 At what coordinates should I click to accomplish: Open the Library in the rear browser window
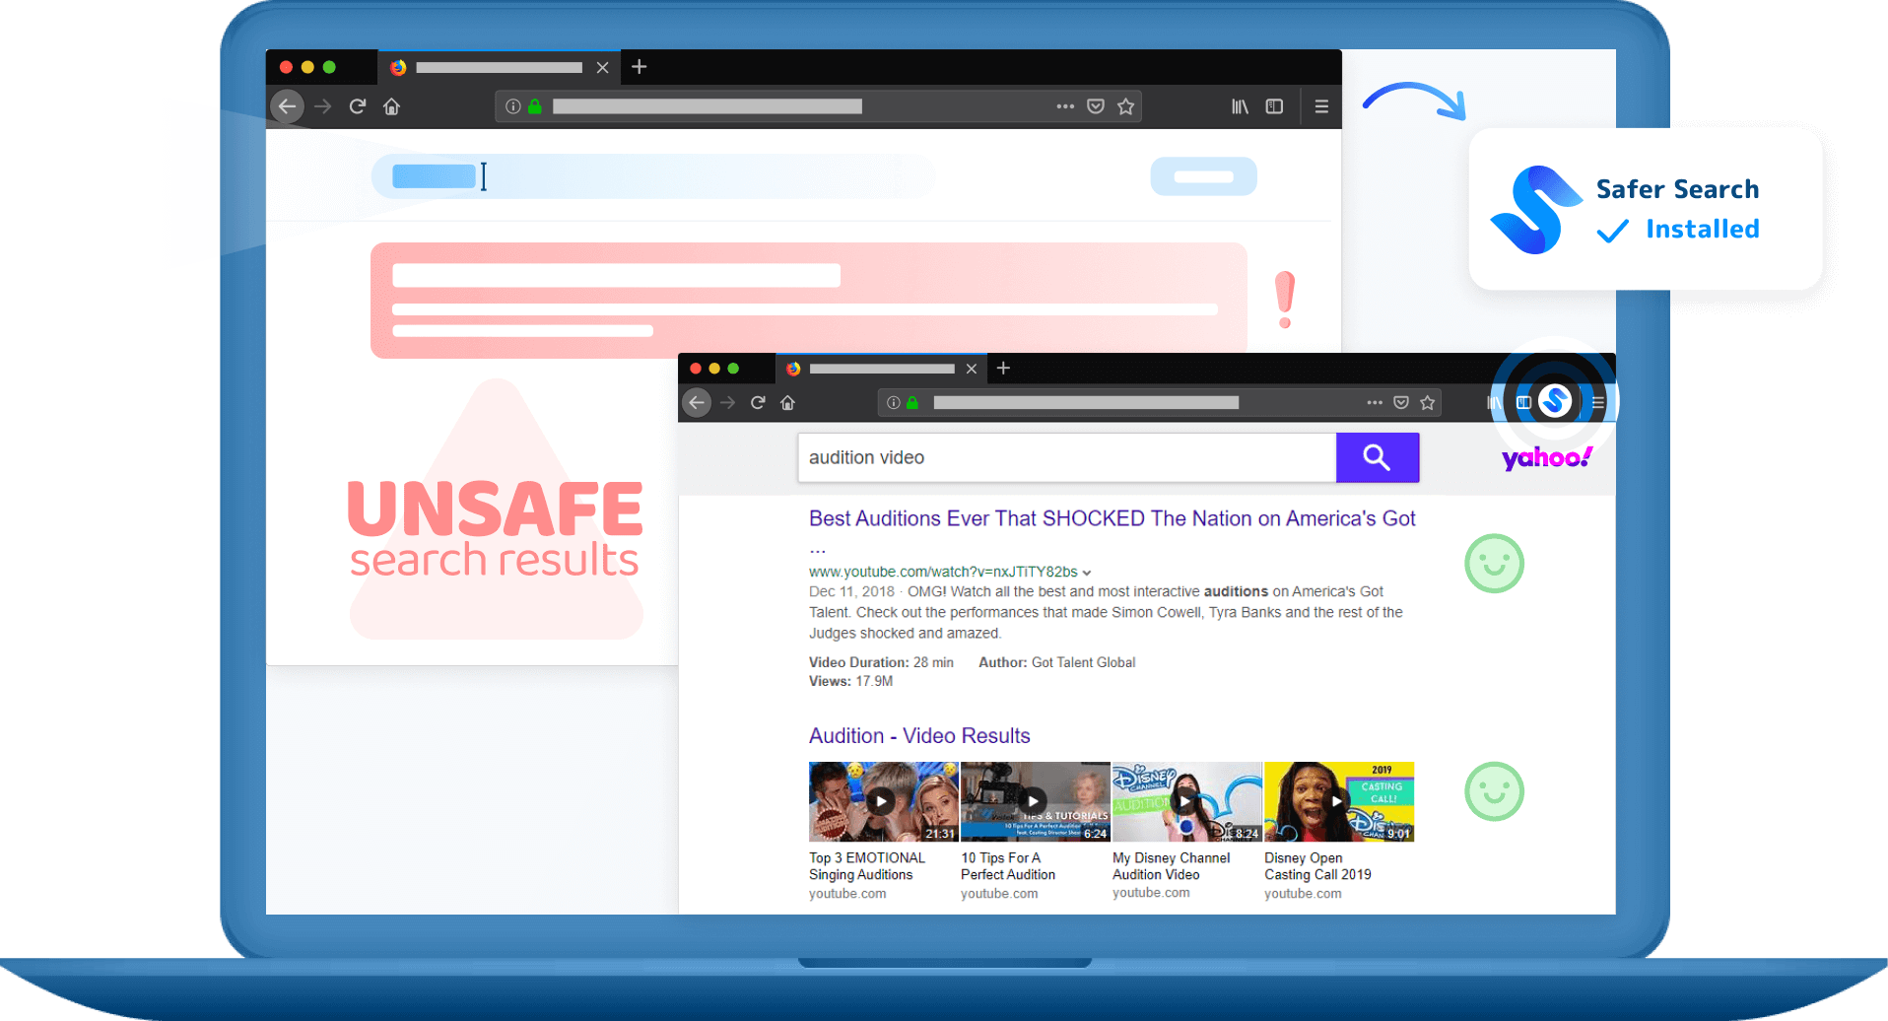1241,106
